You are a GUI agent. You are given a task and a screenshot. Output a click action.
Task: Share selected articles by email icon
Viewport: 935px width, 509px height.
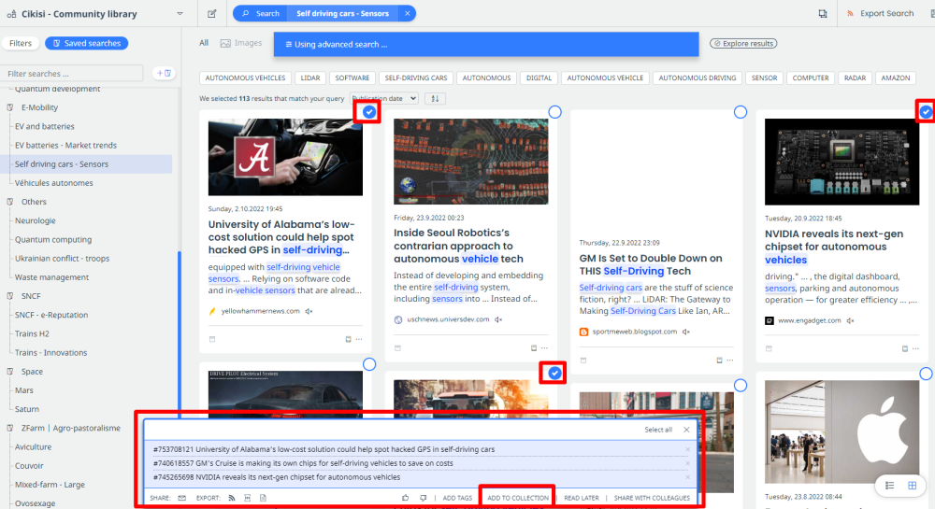(182, 498)
